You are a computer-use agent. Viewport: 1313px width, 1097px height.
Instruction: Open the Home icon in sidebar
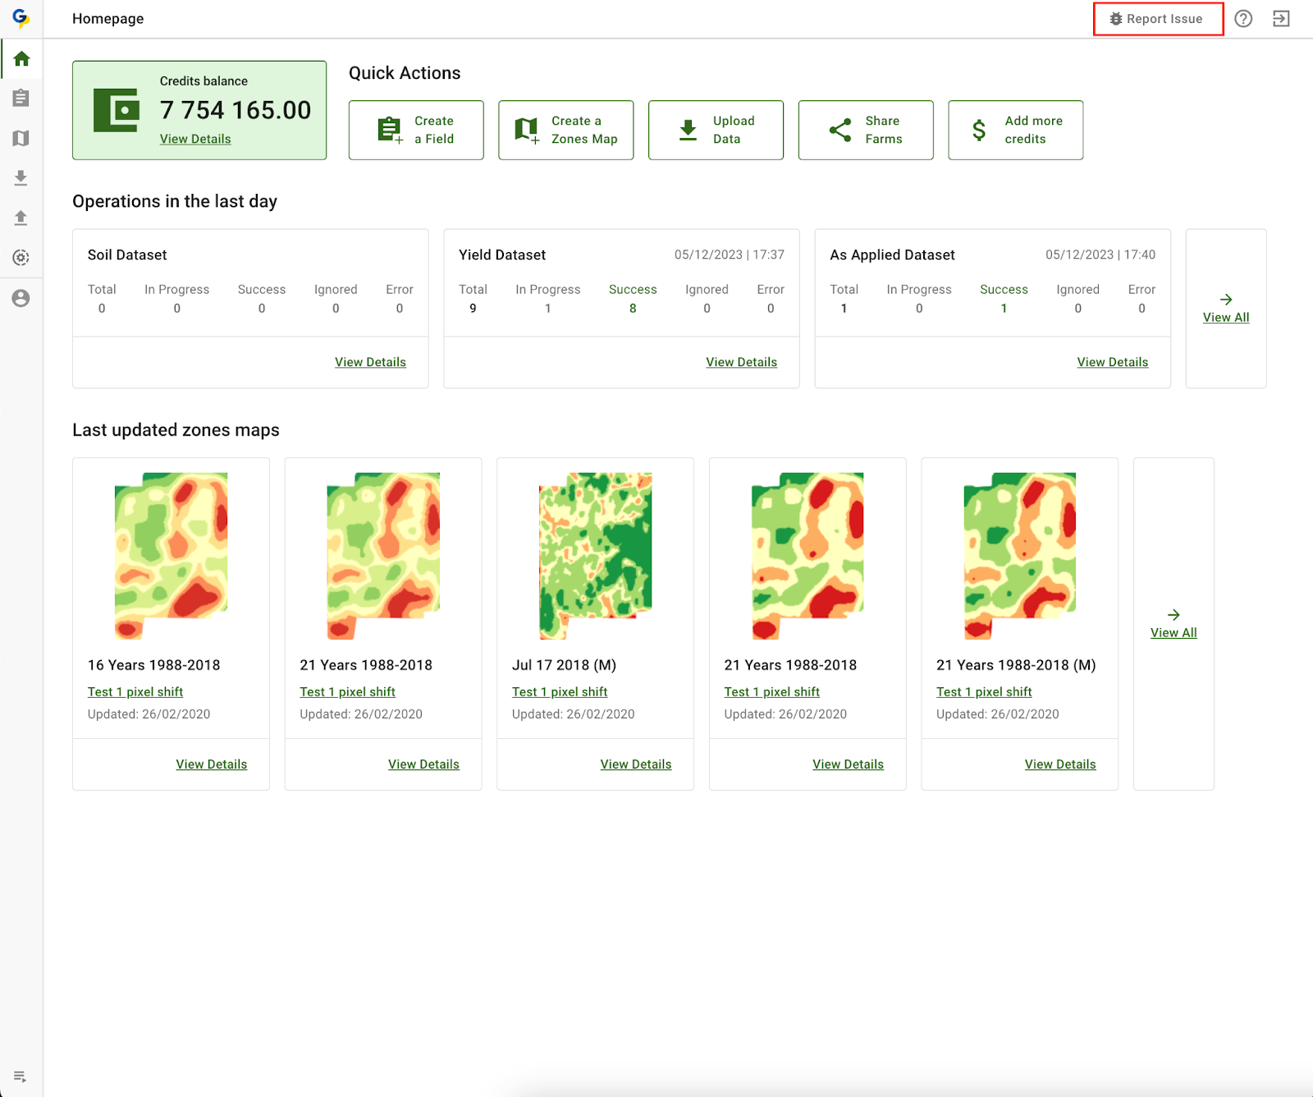click(21, 58)
